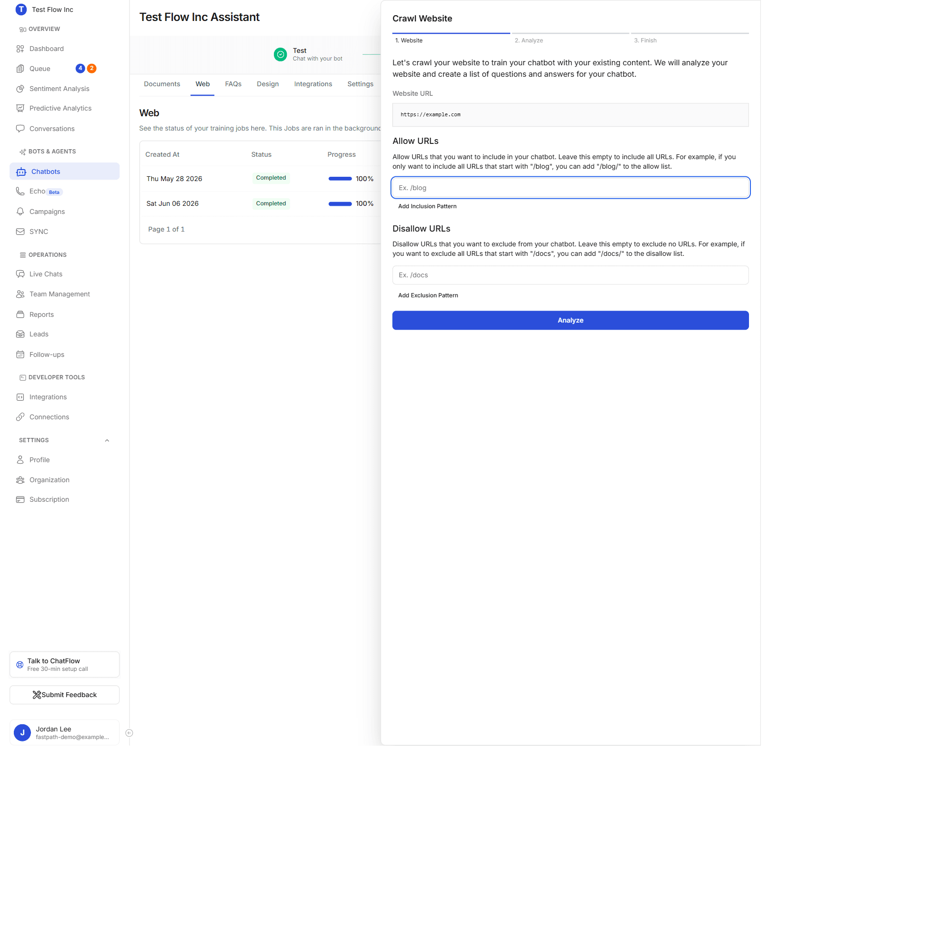
Task: Click the Connections link icon
Action: tap(20, 417)
